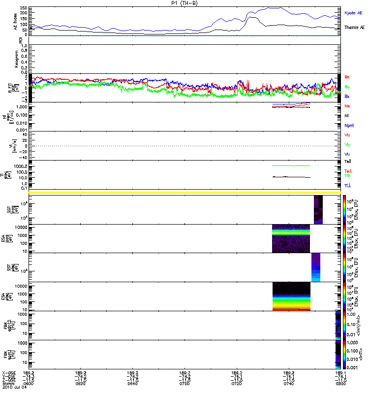Click the 0640 time tick label
Image resolution: width=369 pixels, height=394 pixels.
[x=132, y=384]
